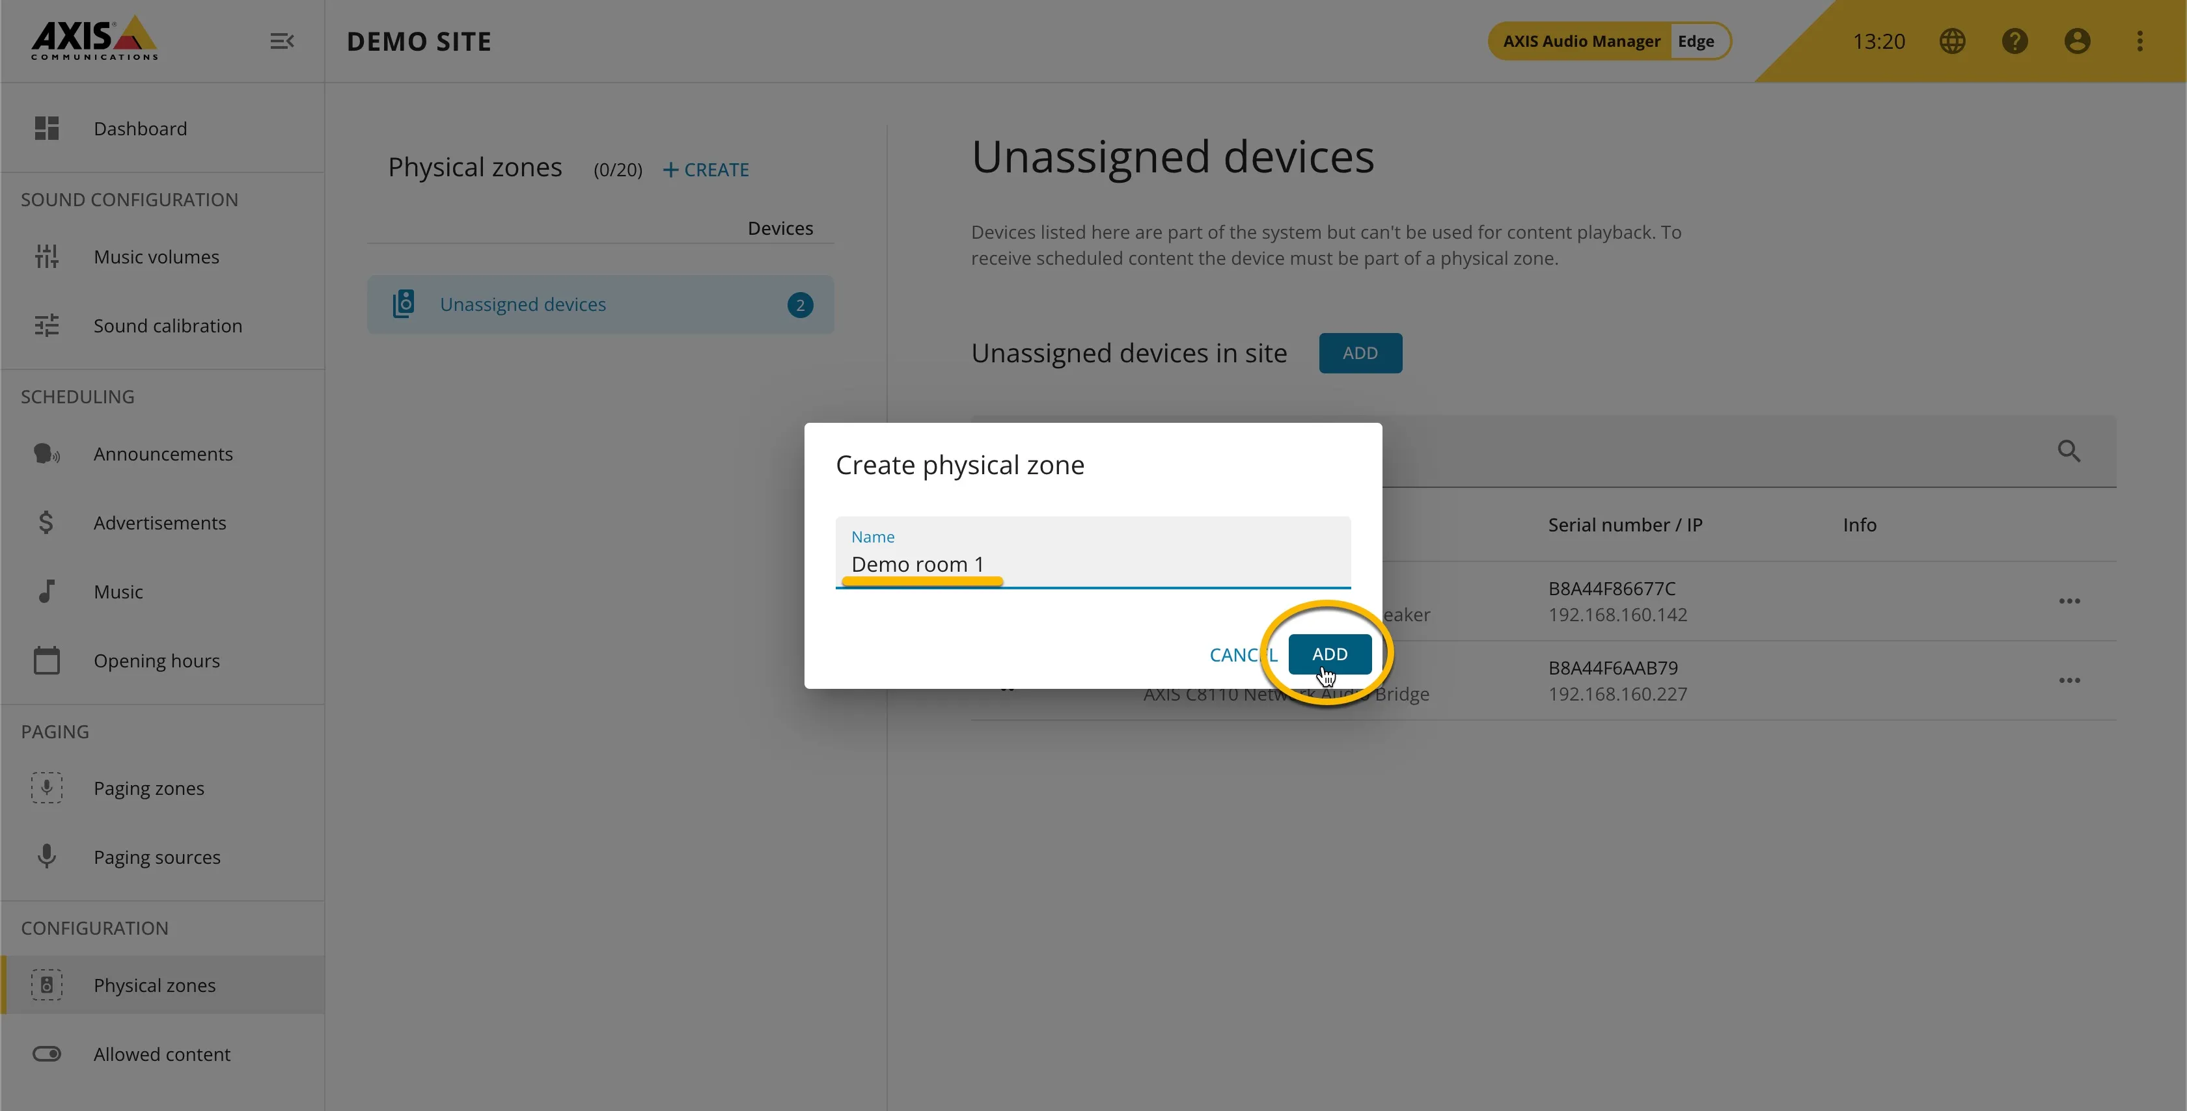The image size is (2187, 1111).
Task: Click serial number B8A44F6AAB79
Action: (1613, 668)
